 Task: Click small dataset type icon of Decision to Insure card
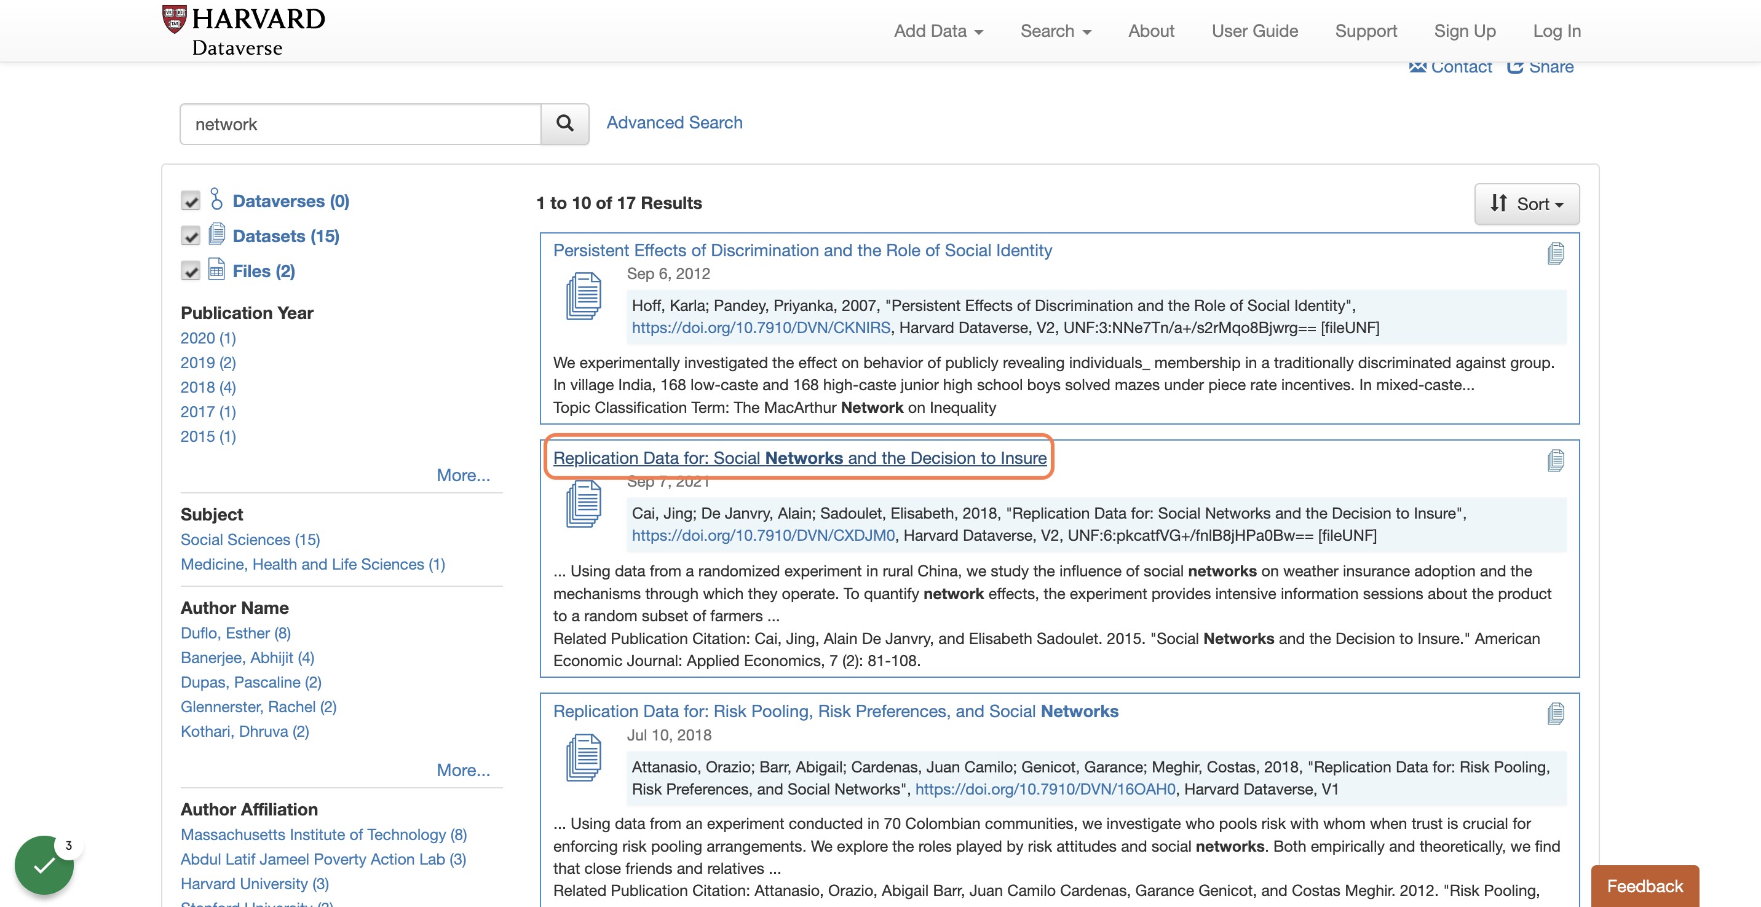coord(1555,460)
